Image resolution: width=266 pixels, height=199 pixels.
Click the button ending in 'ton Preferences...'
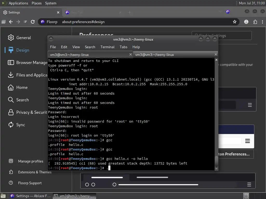tap(236, 154)
